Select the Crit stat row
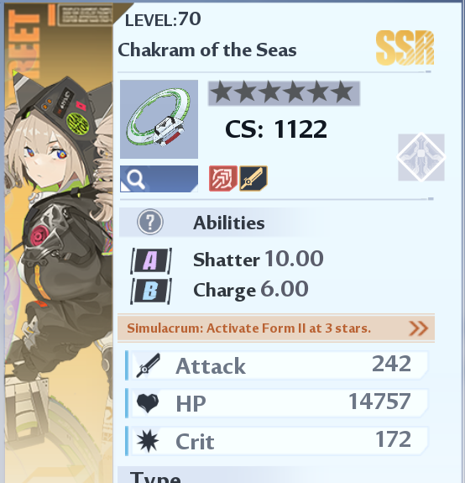This screenshot has height=483, width=465. (276, 441)
